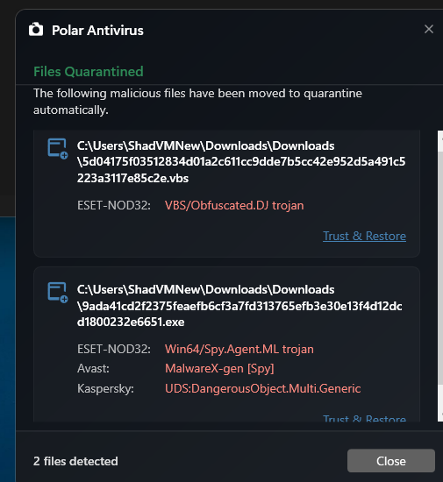The image size is (443, 482).
Task: Click the Files Quarantined heading
Action: pos(89,72)
